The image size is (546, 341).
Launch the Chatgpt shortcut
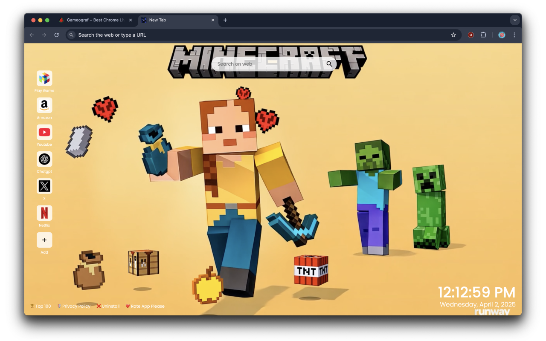44,159
